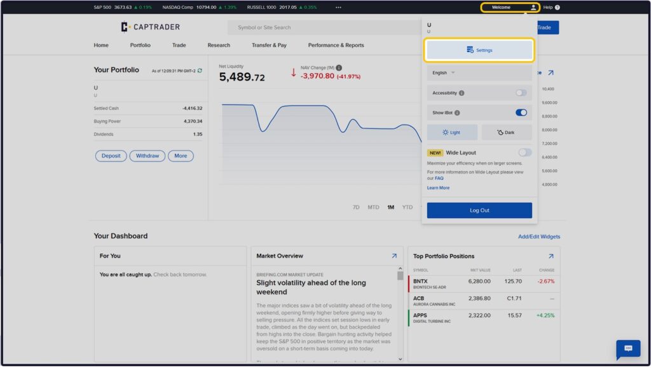Click the NASDAQ Comp ticker
The width and height of the screenshot is (651, 368).
coord(199,7)
